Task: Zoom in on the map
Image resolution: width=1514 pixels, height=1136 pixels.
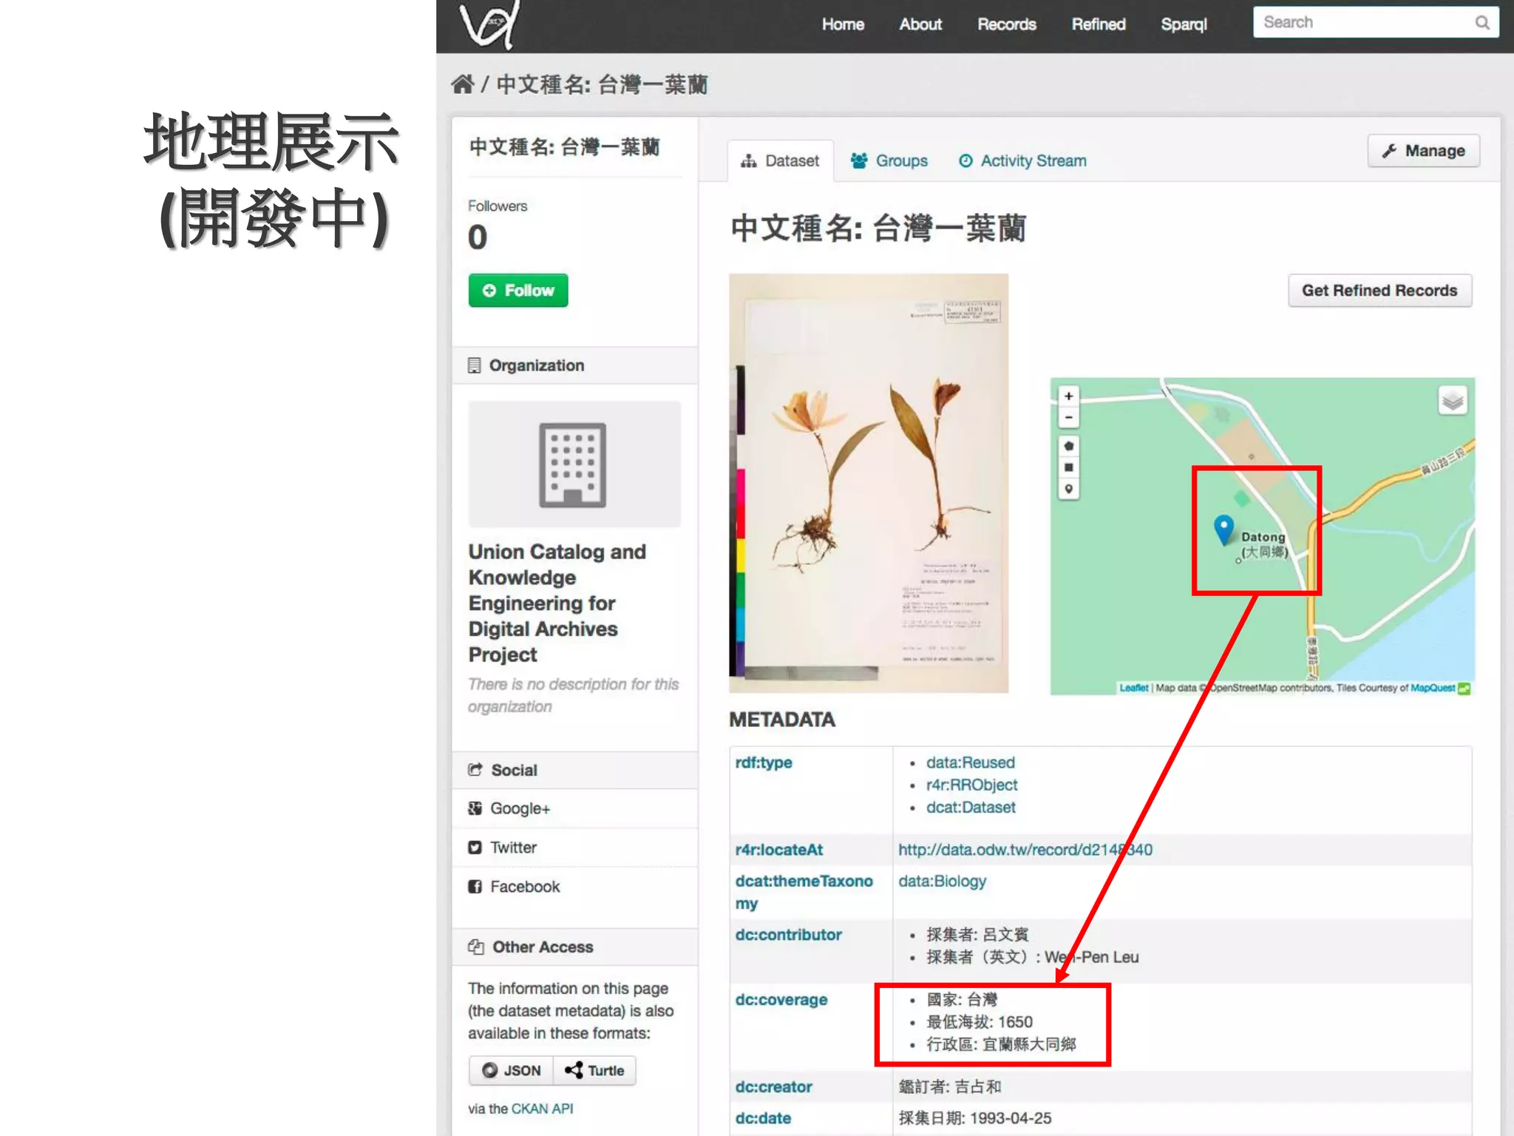Action: (x=1068, y=396)
